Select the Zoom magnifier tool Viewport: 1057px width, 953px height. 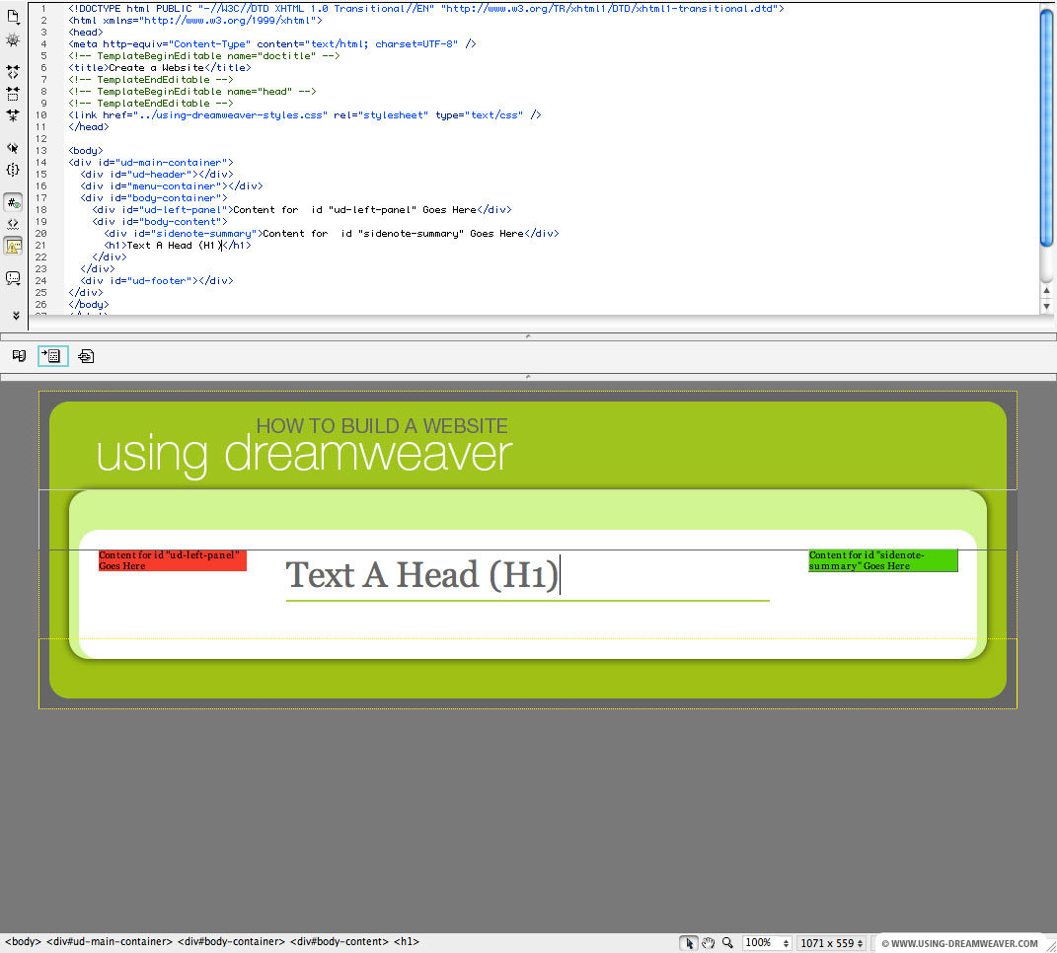[727, 943]
